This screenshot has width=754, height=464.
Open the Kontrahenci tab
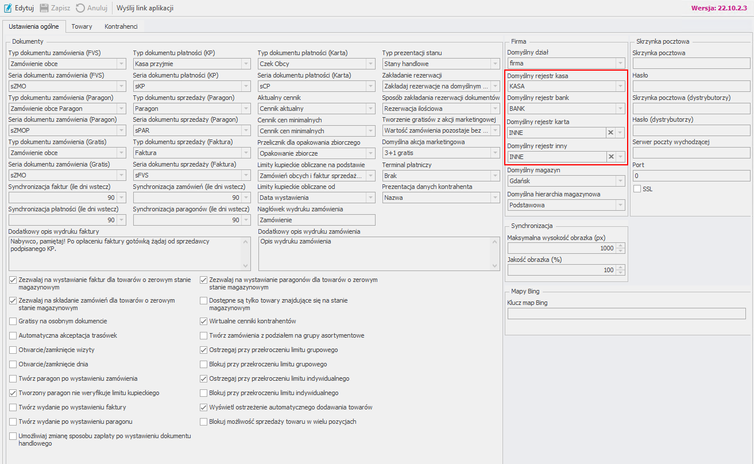[x=121, y=26]
